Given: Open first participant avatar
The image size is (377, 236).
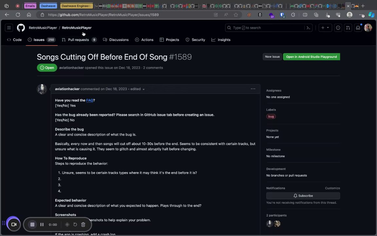Looking at the screenshot, I should click(x=269, y=224).
